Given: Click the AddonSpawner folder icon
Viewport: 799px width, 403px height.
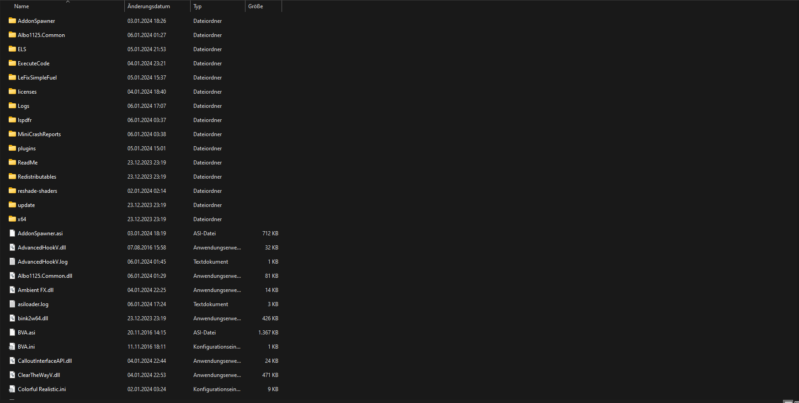Looking at the screenshot, I should pyautogui.click(x=12, y=21).
